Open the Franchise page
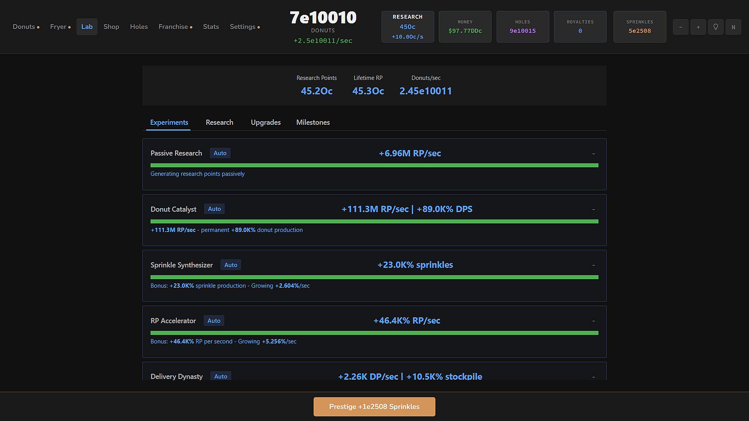Image resolution: width=749 pixels, height=421 pixels. [175, 27]
